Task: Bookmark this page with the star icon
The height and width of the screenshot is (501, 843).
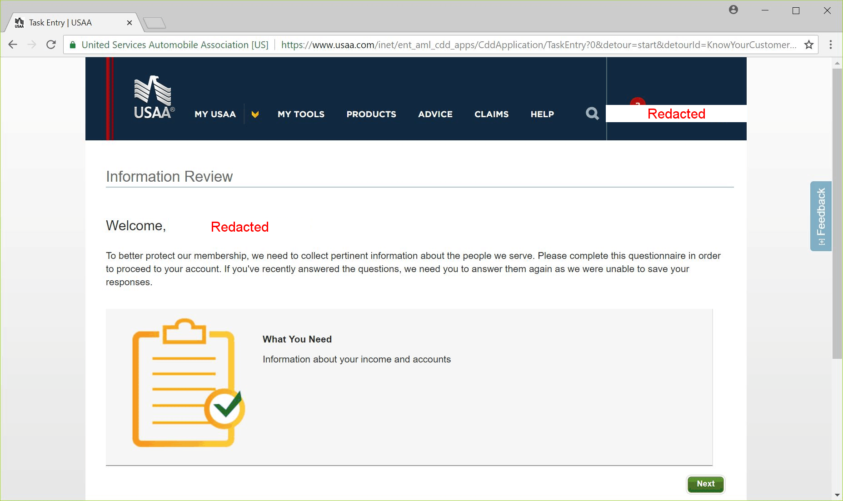Action: pos(809,45)
